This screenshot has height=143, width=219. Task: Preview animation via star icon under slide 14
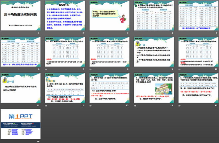click(x=135, y=106)
